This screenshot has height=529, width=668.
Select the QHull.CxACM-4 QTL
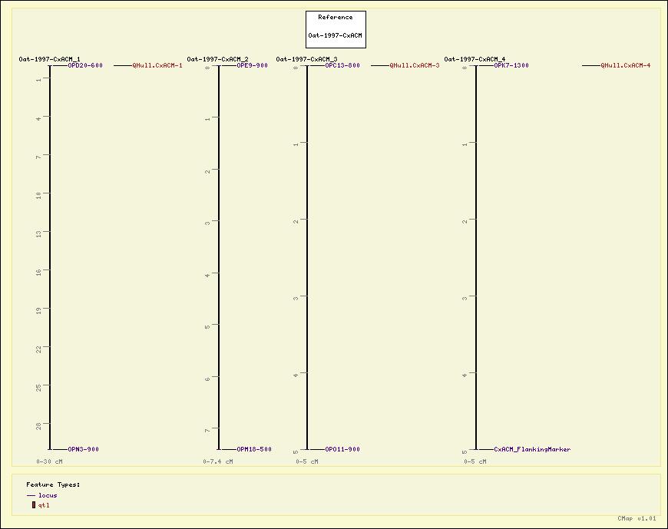pos(626,66)
